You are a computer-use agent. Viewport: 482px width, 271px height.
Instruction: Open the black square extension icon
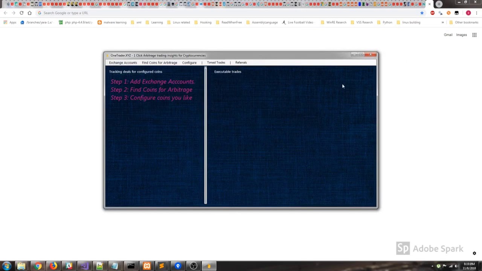point(456,13)
